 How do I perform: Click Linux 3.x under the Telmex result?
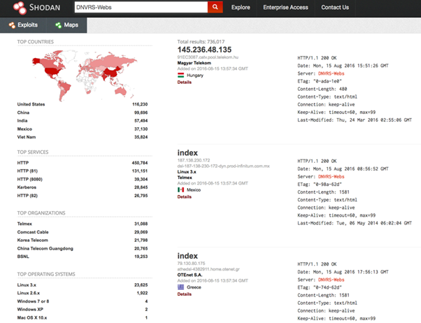[x=187, y=172]
